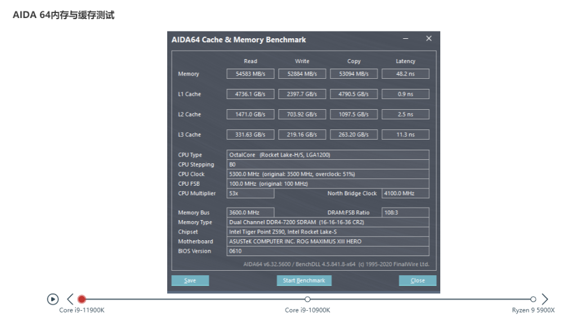Screen dimensions: 572x327
Task: Click the Memory Type field showing DDR4-7200
Action: pos(328,222)
